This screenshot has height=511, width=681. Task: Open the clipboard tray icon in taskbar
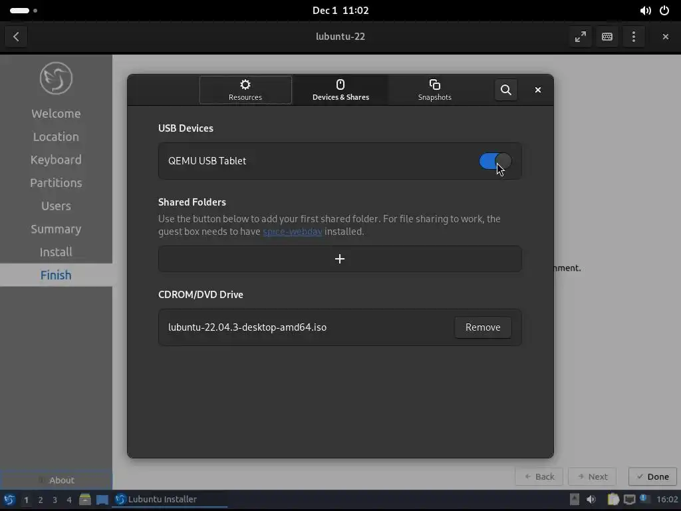tap(613, 500)
